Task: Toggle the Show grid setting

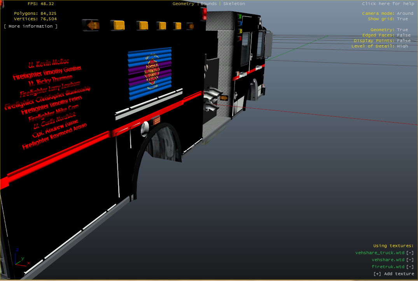Action: (x=402, y=19)
